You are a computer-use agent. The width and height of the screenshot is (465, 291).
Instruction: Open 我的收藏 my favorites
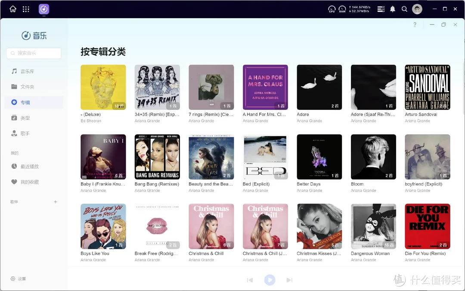pos(34,182)
